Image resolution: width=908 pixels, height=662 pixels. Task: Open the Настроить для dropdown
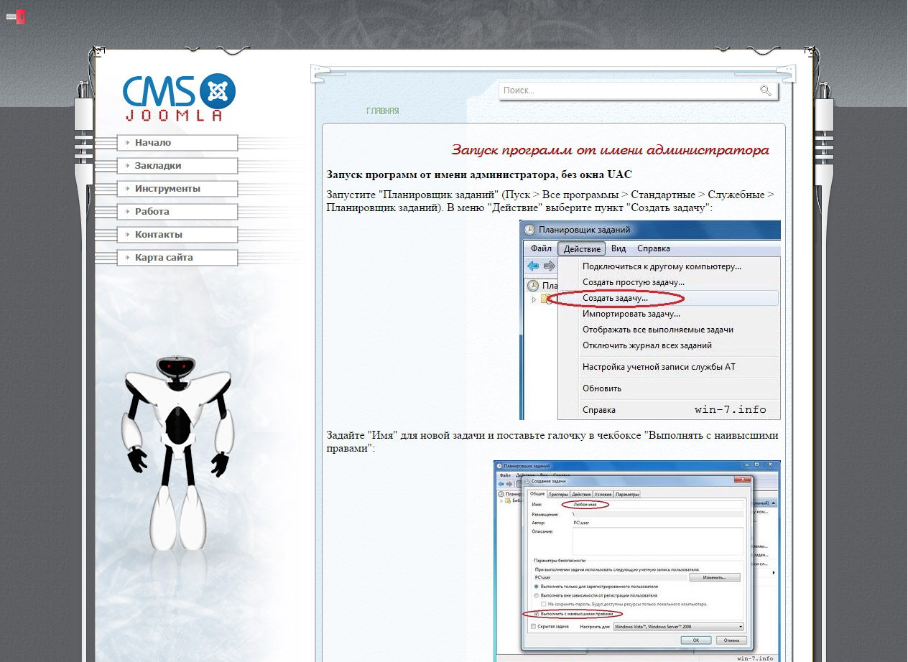click(x=740, y=627)
